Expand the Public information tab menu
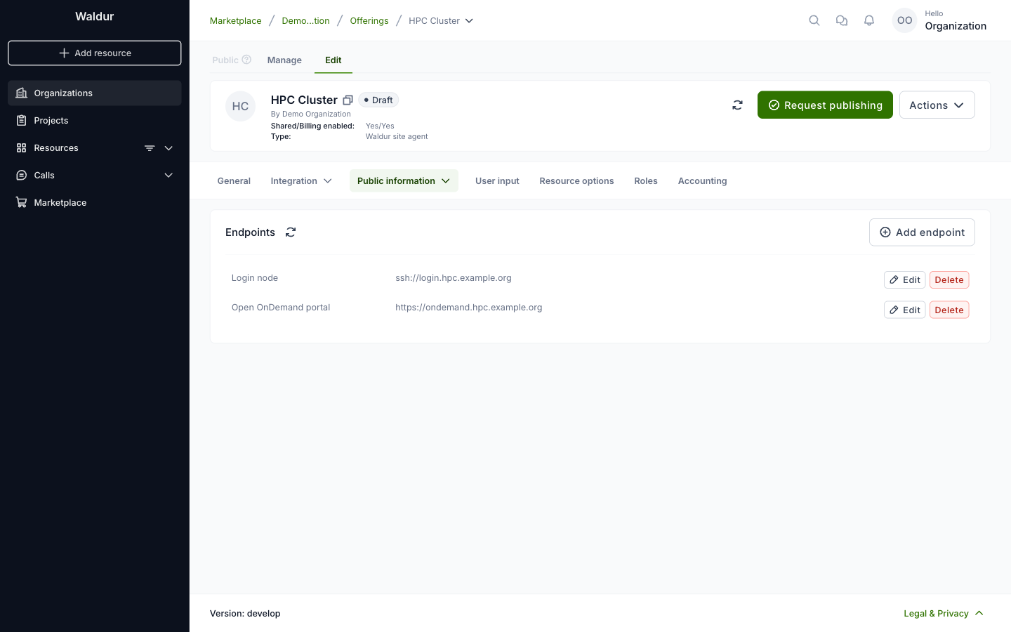This screenshot has width=1011, height=632. (x=404, y=181)
